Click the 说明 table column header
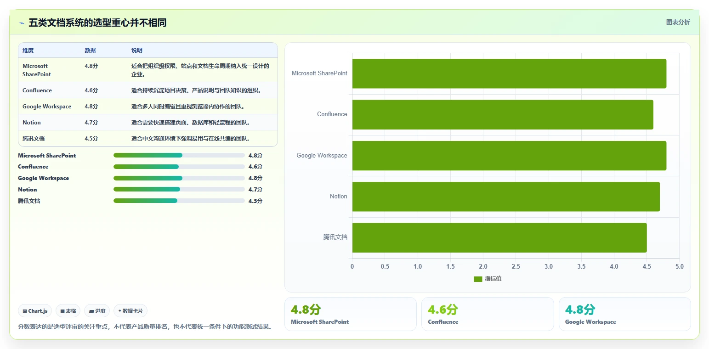 136,51
